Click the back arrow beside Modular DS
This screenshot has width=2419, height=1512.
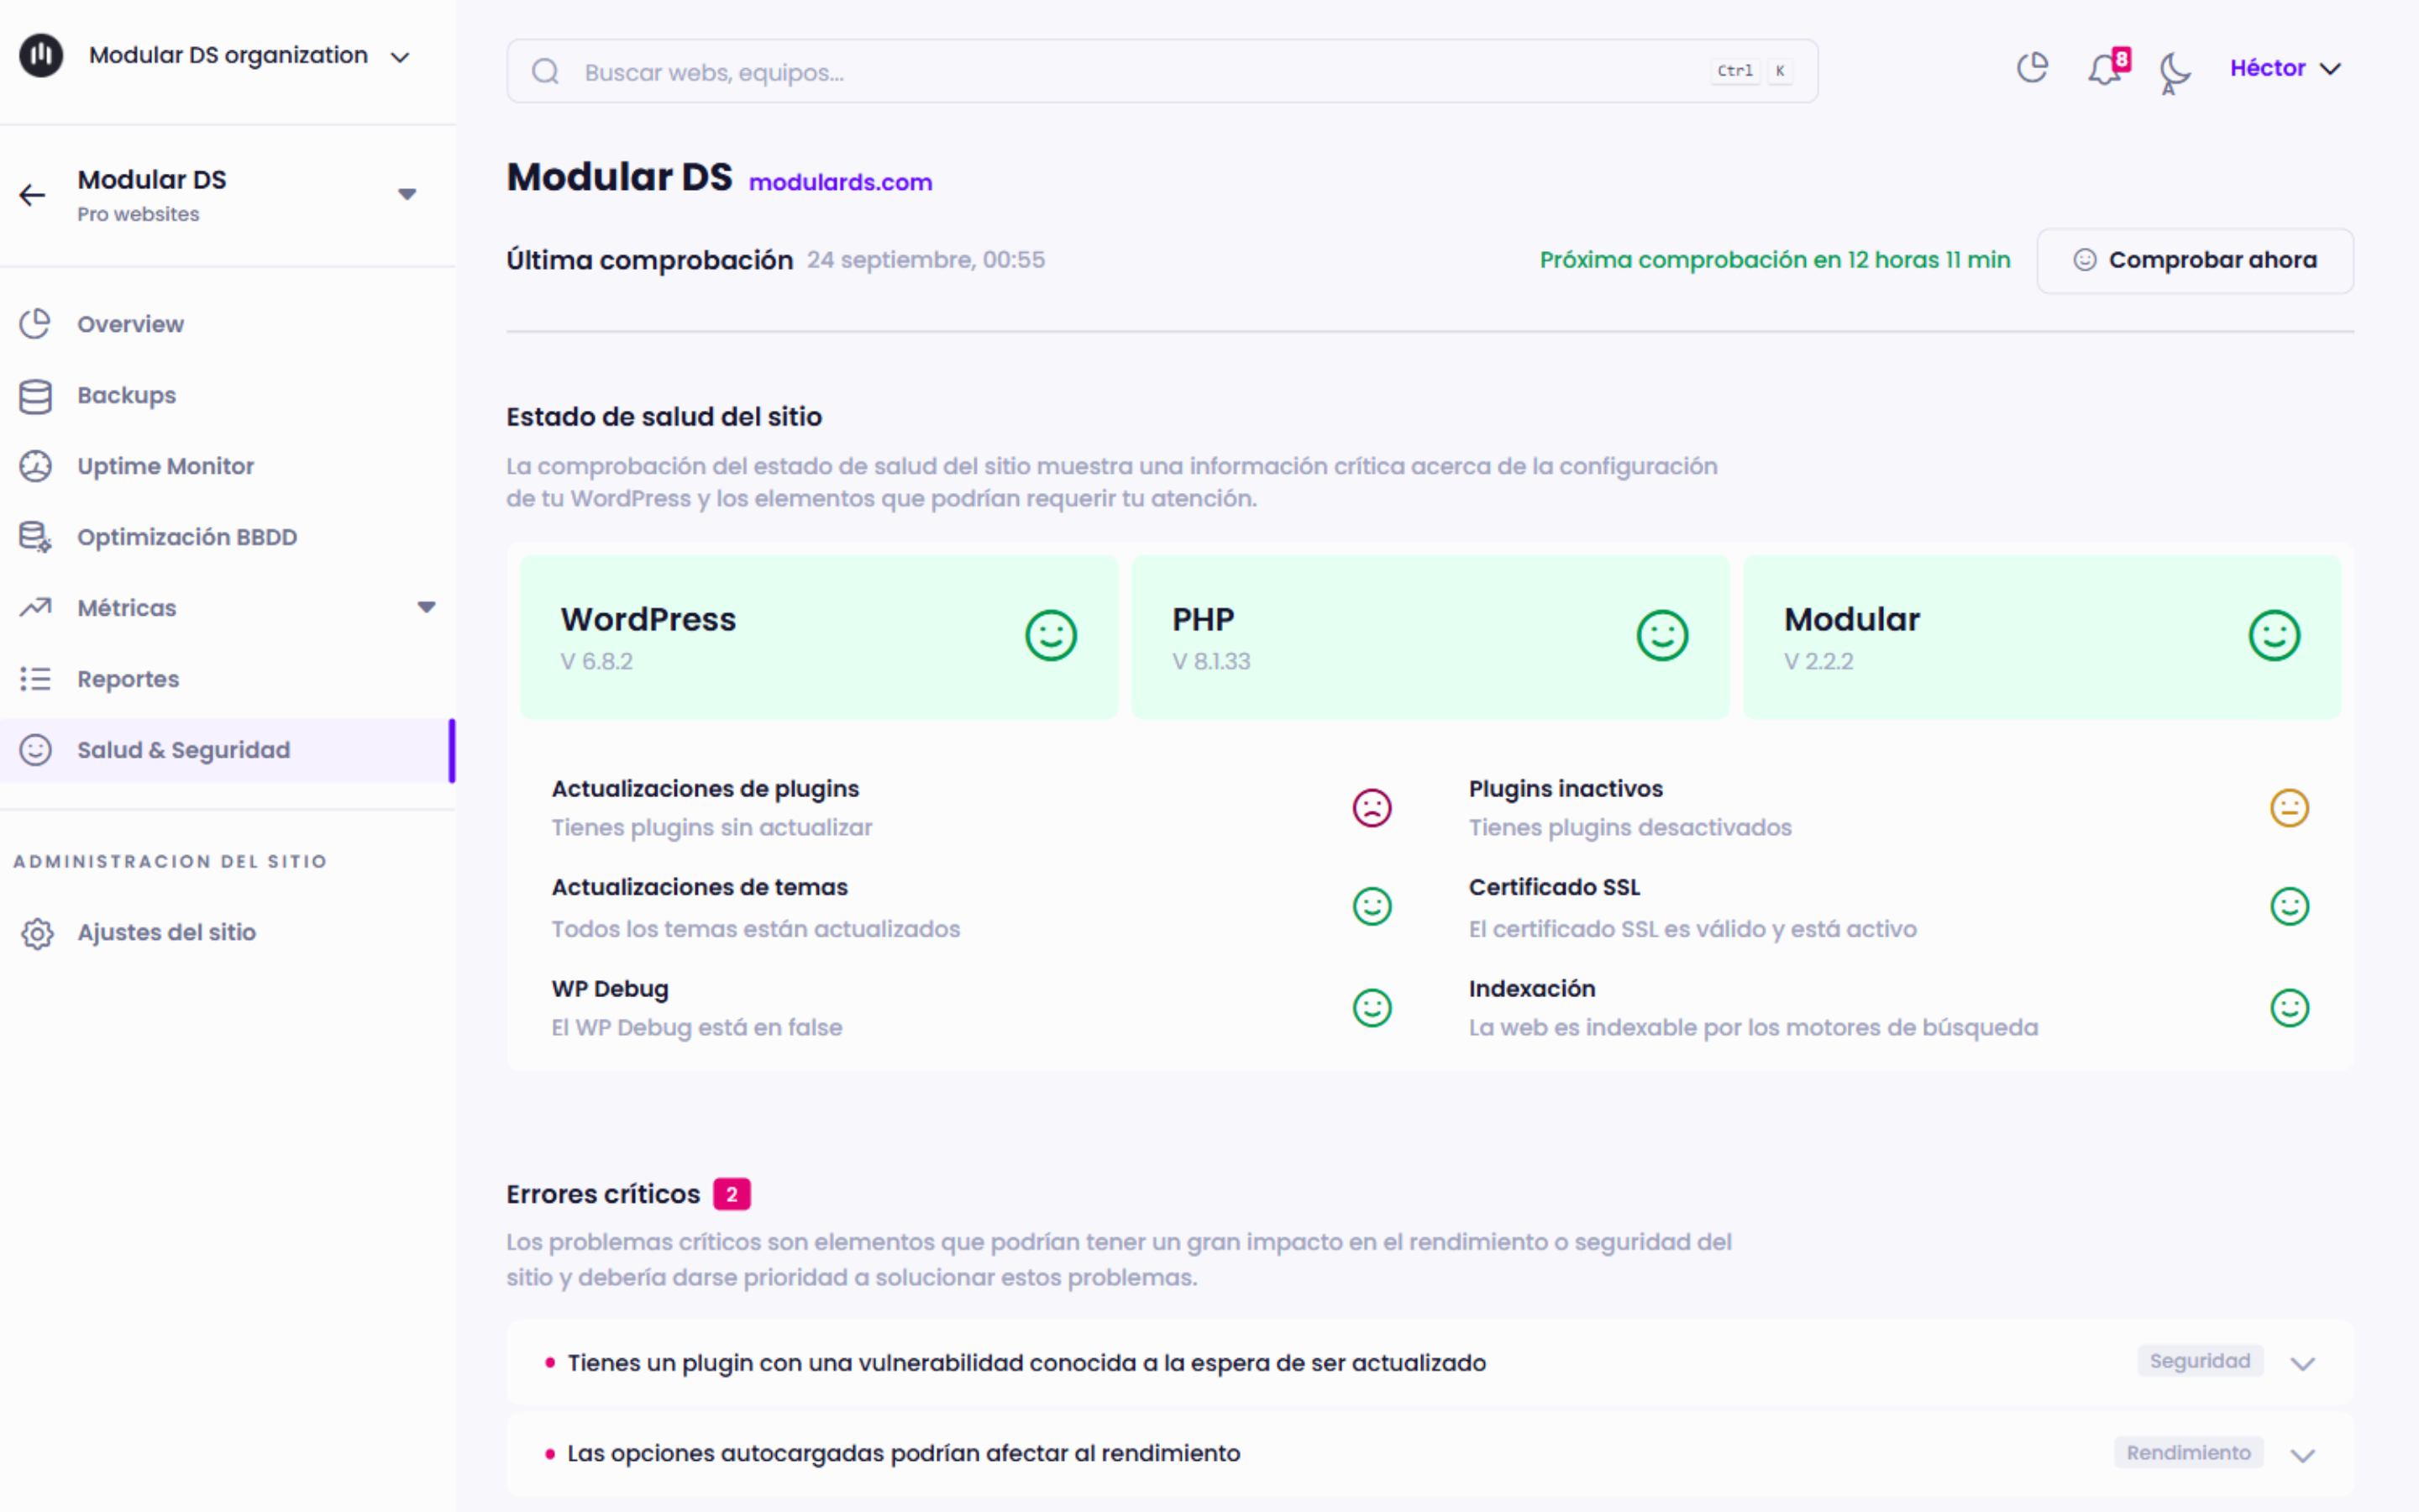(33, 195)
